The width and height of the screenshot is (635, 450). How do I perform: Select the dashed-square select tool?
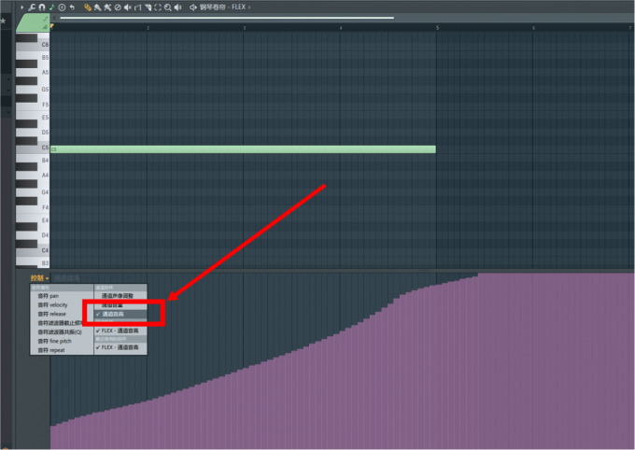click(x=158, y=7)
